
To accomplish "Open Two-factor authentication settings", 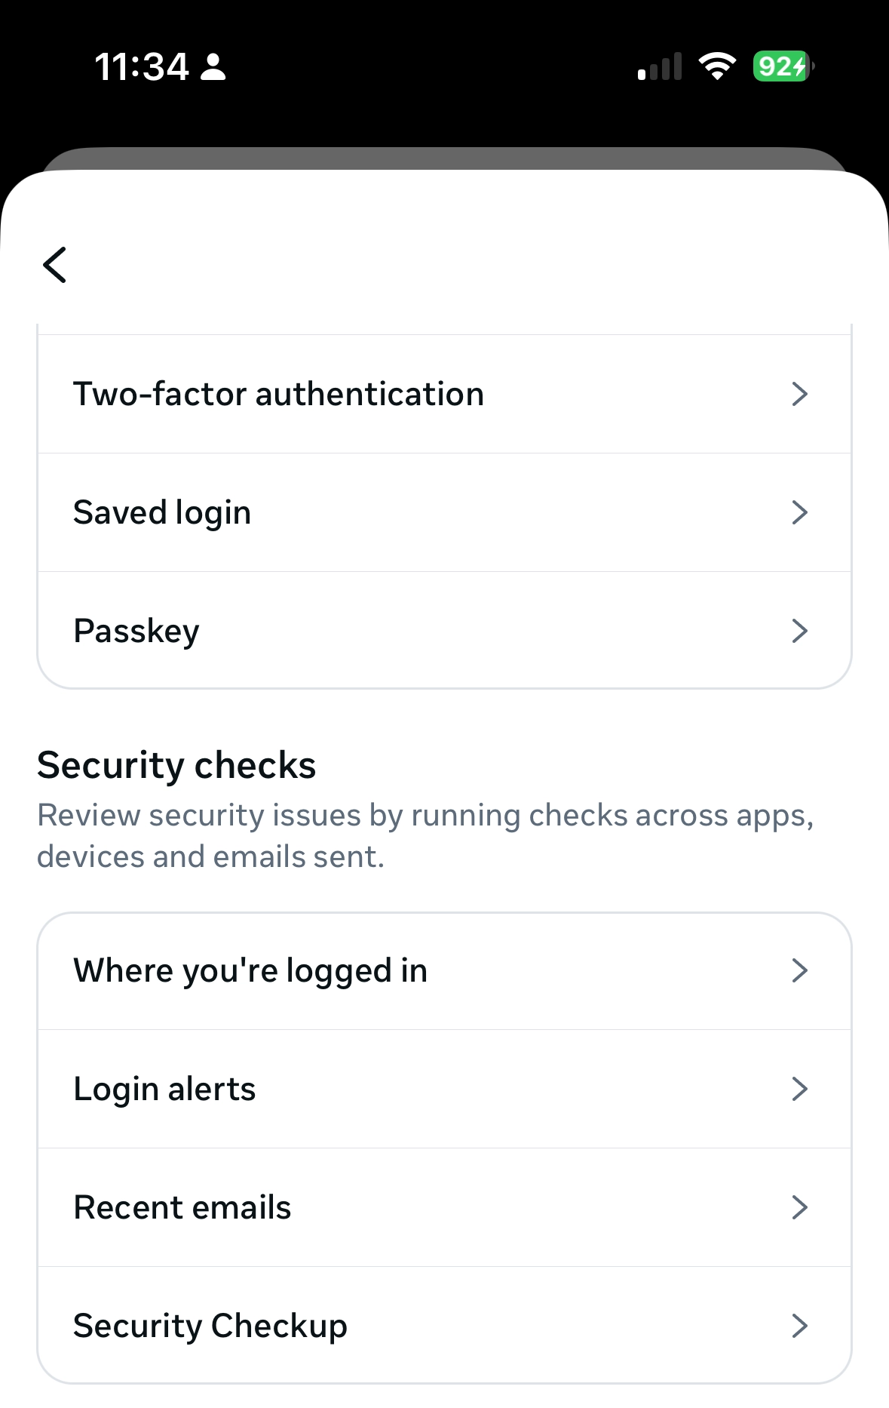I will (278, 394).
